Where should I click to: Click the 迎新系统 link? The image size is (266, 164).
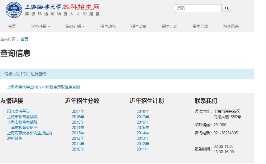pos(15,138)
